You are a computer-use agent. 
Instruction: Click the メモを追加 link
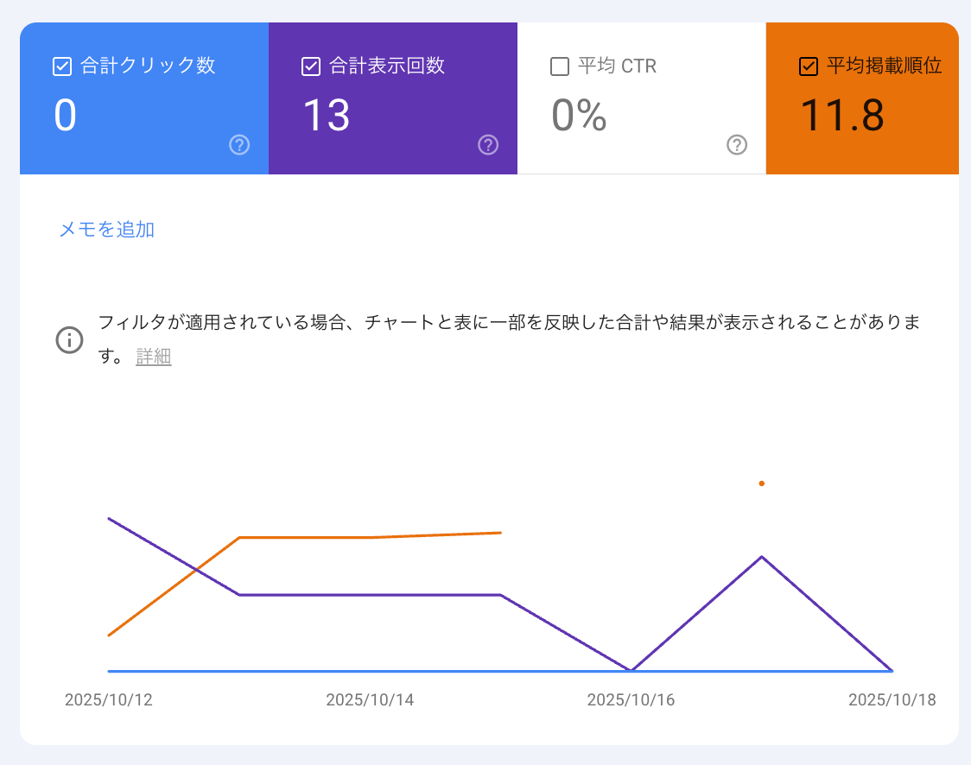click(x=106, y=230)
